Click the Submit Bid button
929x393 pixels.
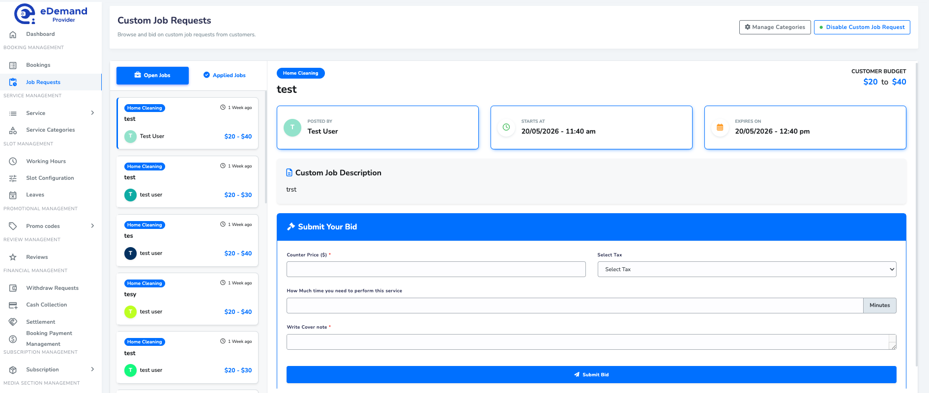591,374
